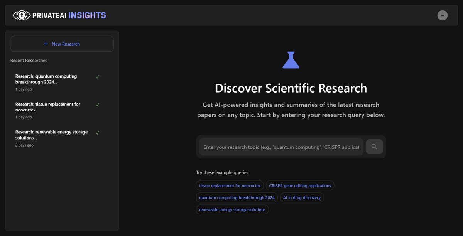Select example query AI in drug discovery
Image resolution: width=463 pixels, height=236 pixels.
[302, 197]
